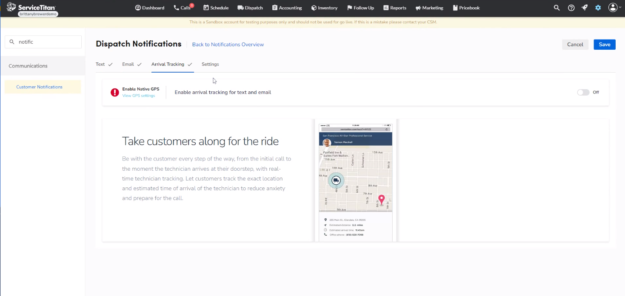Screen dimensions: 625x296
Task: Click the search magnifier icon
Action: (557, 7)
